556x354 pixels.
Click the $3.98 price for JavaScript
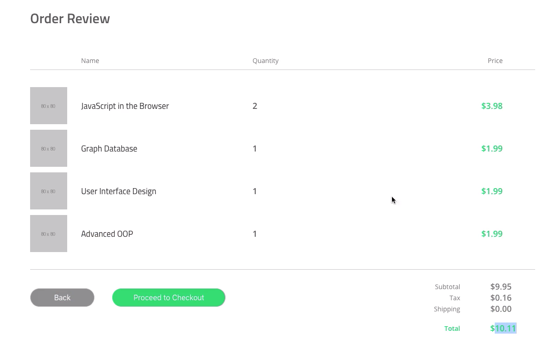click(x=492, y=106)
